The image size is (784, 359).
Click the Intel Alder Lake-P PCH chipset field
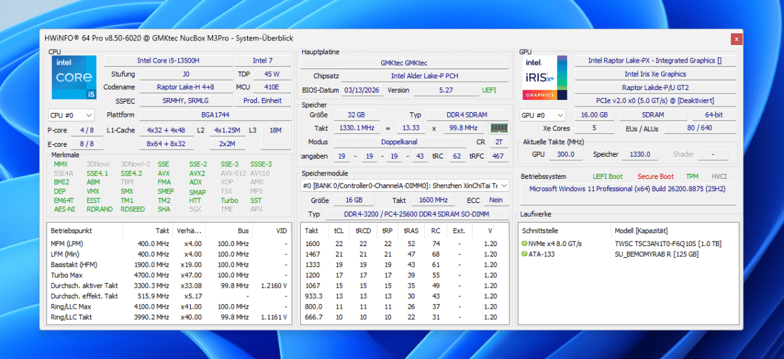(x=424, y=76)
